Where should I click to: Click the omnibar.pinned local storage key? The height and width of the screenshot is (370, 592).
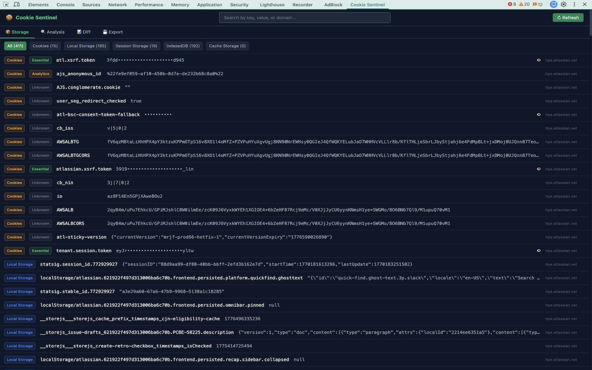coord(152,305)
